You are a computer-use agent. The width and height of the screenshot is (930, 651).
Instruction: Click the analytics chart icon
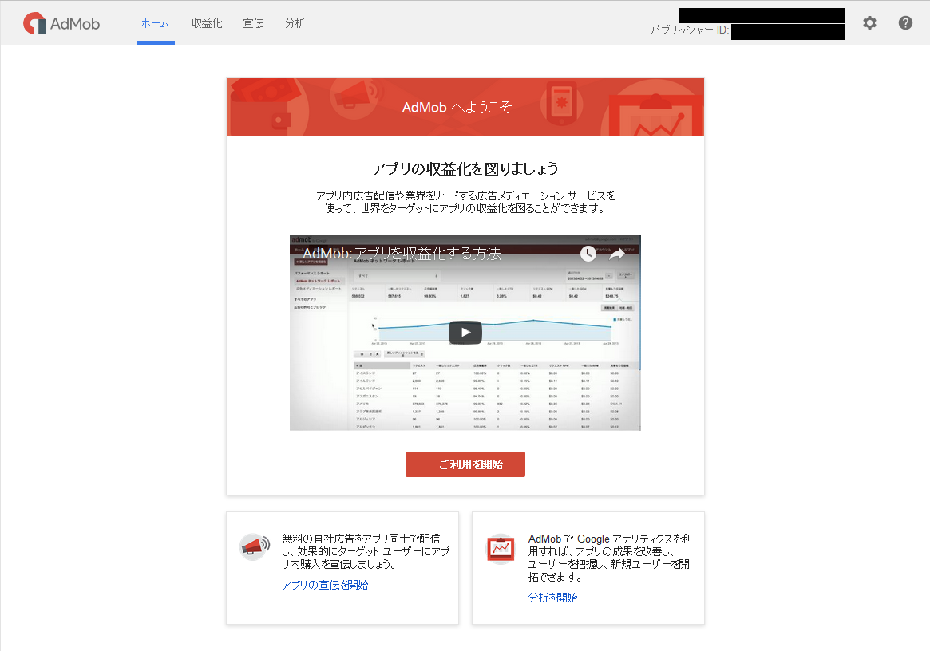[501, 548]
